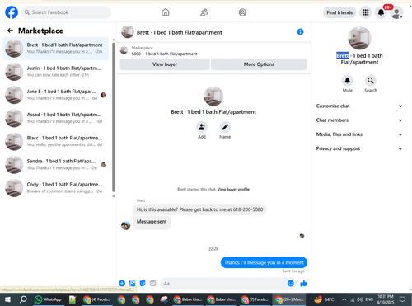412x306 pixels.
Task: Open the emoji picker
Action: [290, 283]
